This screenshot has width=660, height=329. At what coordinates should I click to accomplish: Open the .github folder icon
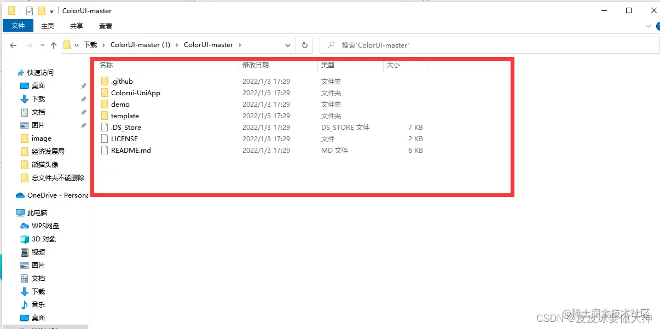point(105,82)
